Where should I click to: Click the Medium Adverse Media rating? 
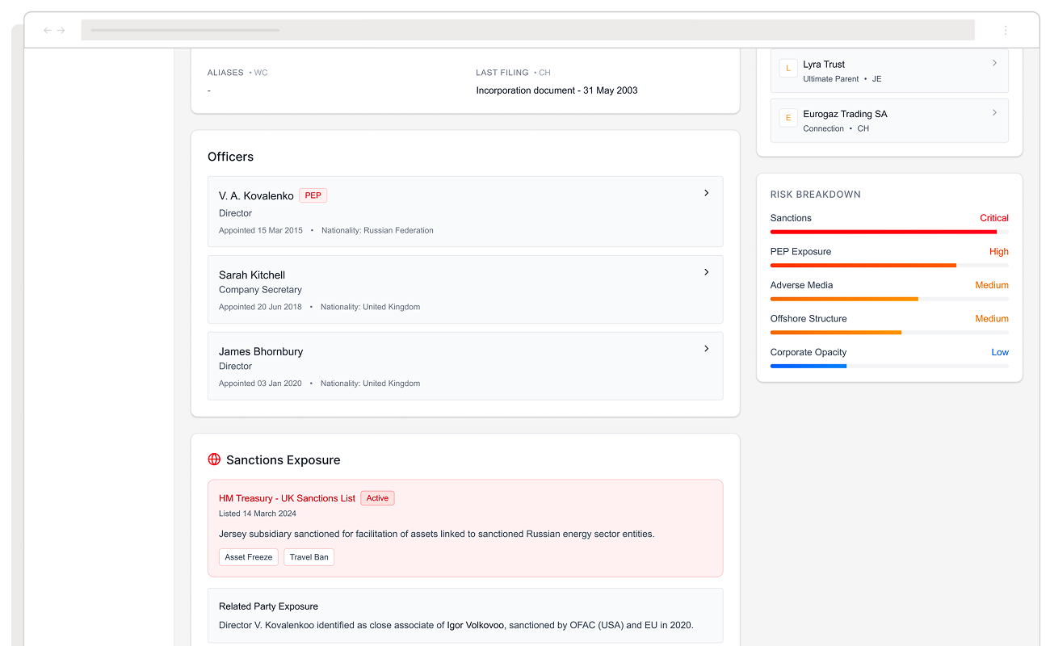click(992, 285)
